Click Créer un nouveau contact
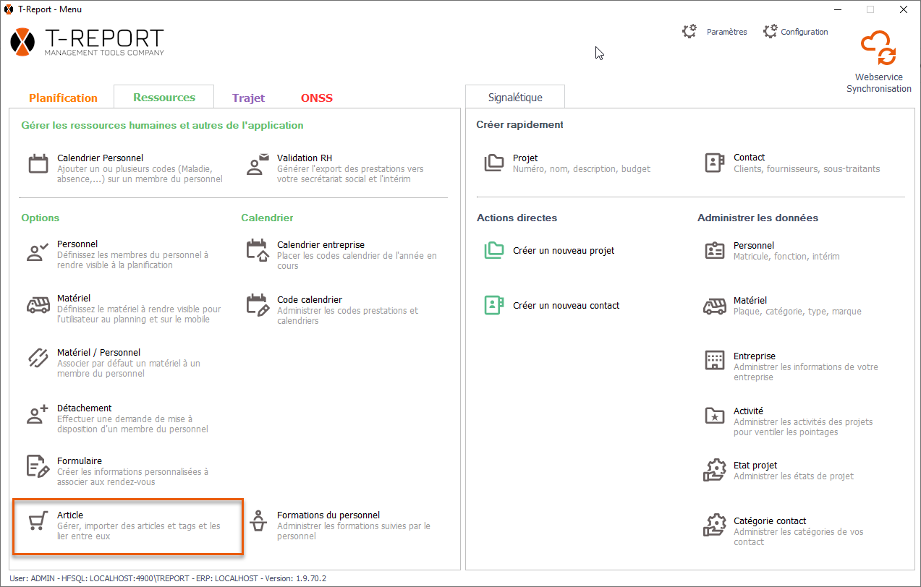This screenshot has width=921, height=587. [566, 306]
